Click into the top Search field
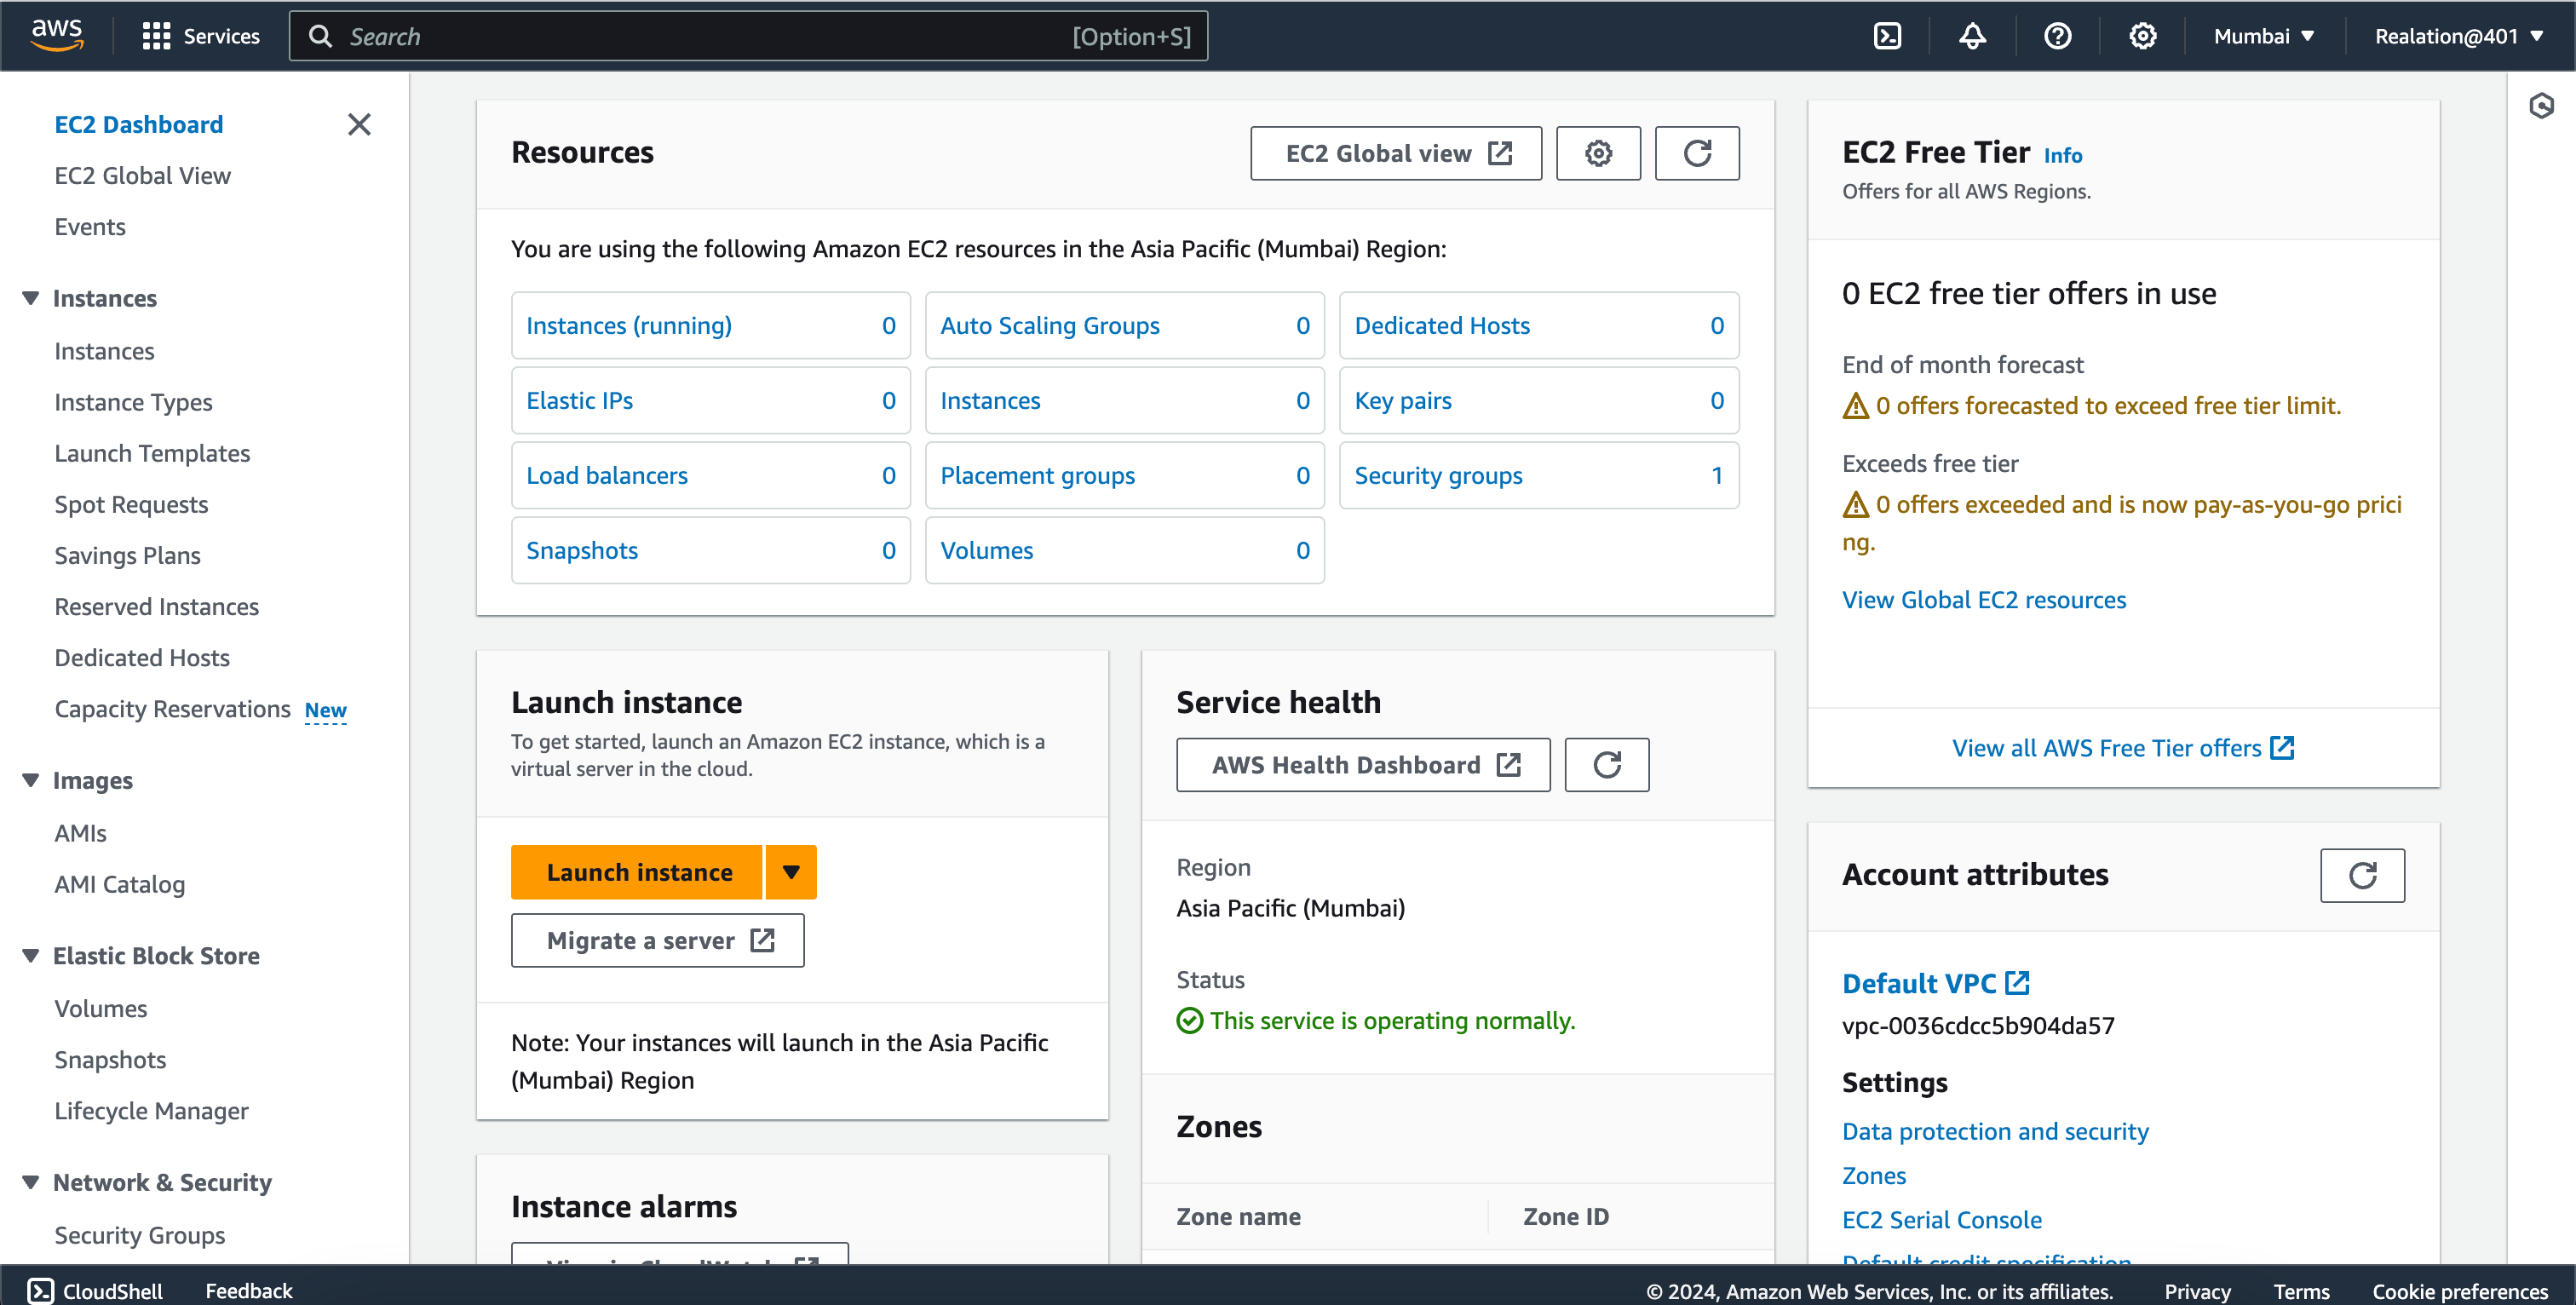 [748, 36]
